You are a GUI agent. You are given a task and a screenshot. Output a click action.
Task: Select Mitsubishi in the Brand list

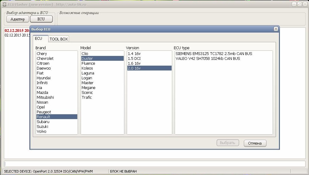57,98
